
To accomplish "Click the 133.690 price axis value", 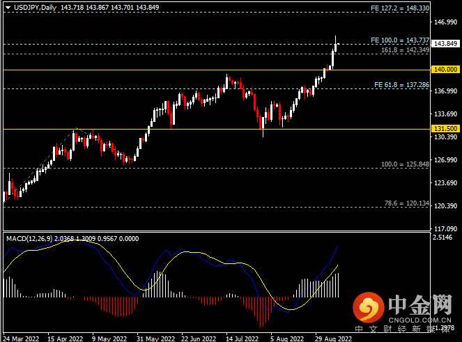I will click(445, 114).
